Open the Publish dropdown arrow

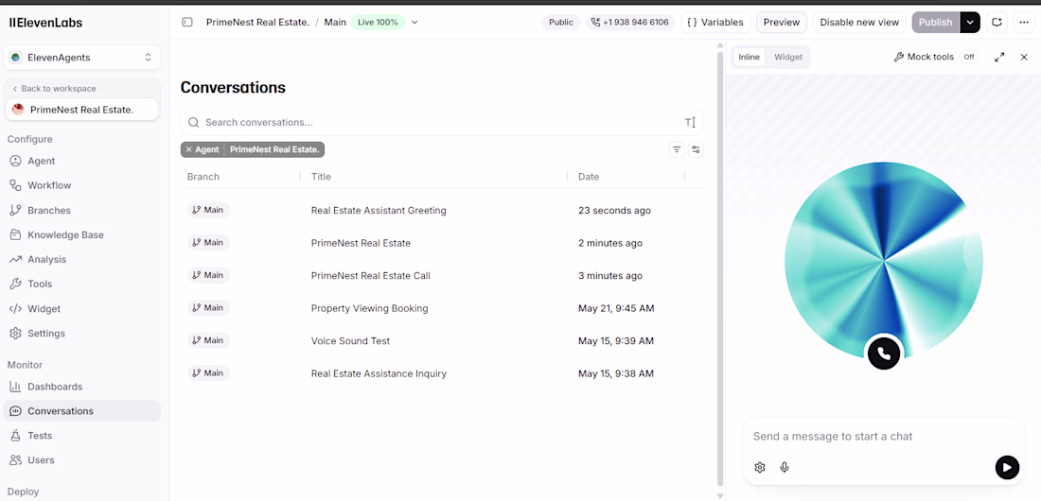coord(970,22)
